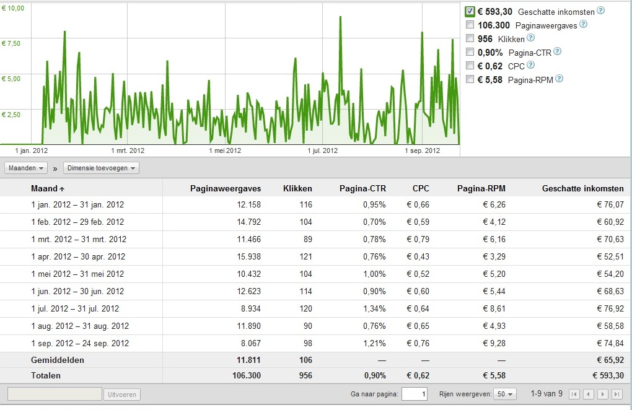Open help icon next to Pagina-CTR
Viewport: 632px width, 410px height.
coord(558,51)
